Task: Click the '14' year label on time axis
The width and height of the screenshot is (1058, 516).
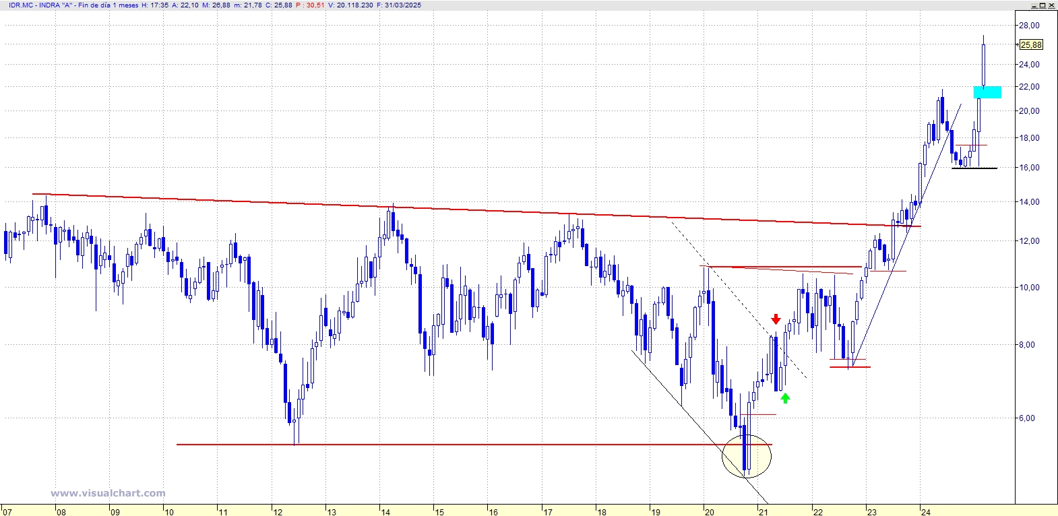Action: [385, 512]
